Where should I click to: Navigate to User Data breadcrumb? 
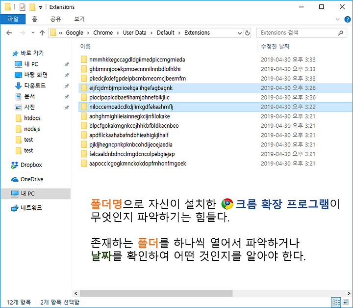(x=135, y=33)
